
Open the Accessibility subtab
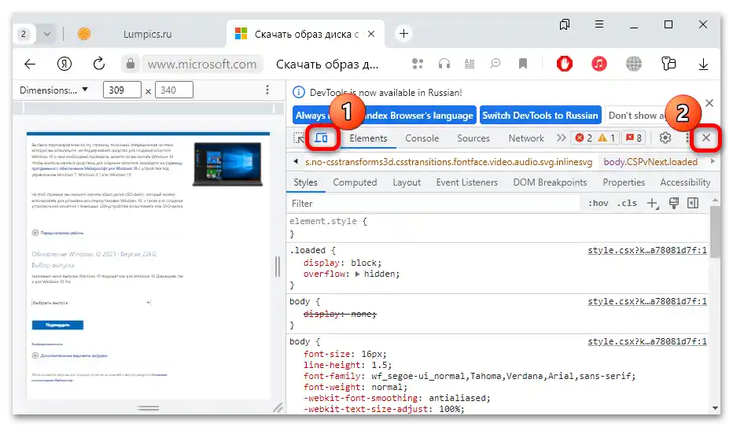(685, 182)
